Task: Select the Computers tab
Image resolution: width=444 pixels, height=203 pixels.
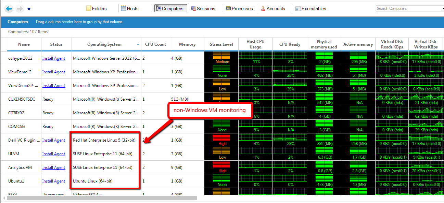Action: point(171,9)
